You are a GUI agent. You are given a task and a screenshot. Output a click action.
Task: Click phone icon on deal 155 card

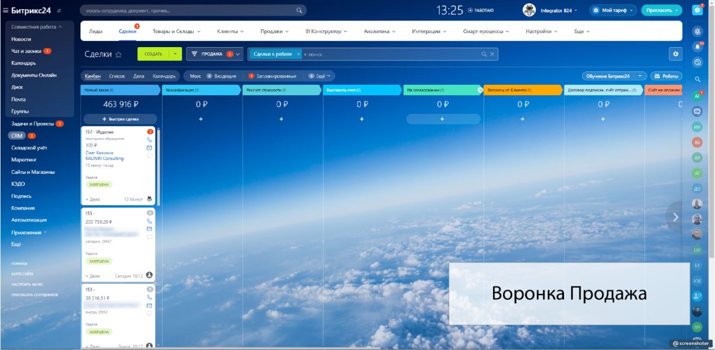[x=149, y=221]
